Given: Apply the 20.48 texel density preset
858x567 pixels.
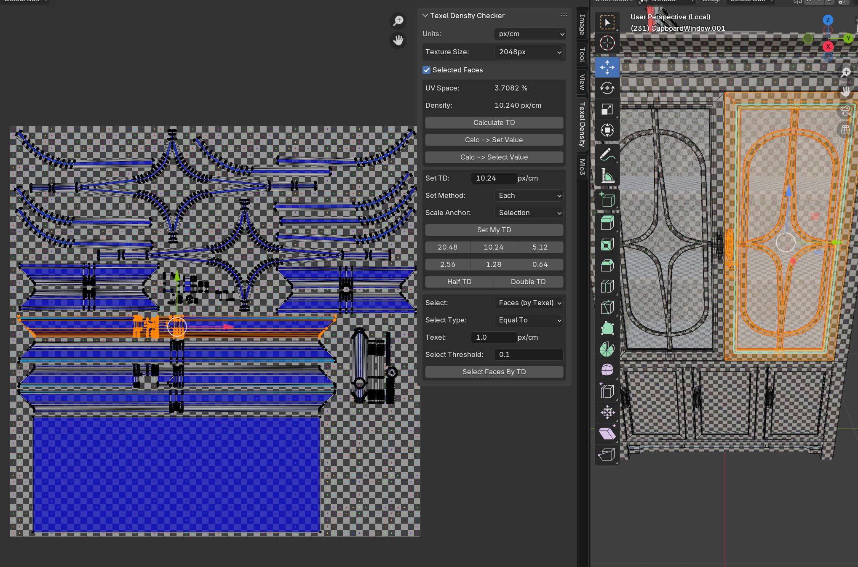Looking at the screenshot, I should click(x=448, y=247).
